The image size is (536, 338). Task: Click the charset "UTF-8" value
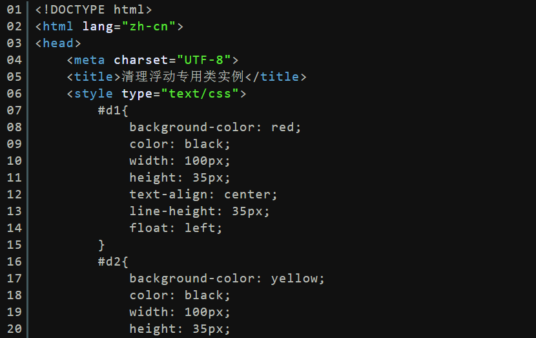coord(204,60)
